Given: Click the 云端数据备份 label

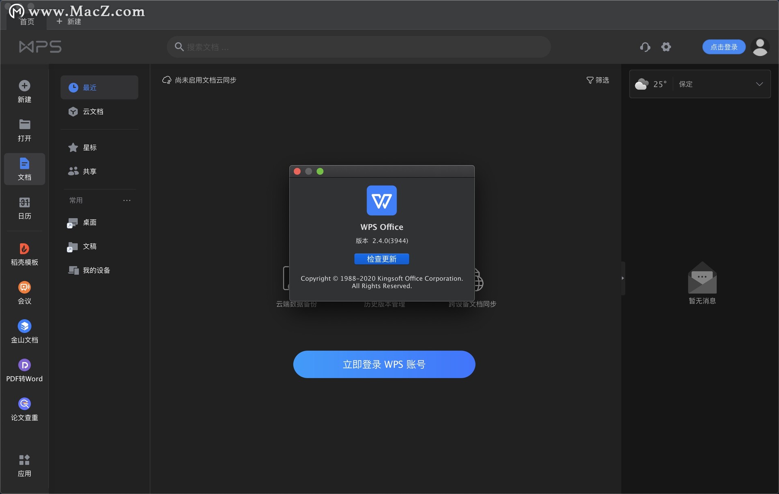Looking at the screenshot, I should click(297, 304).
